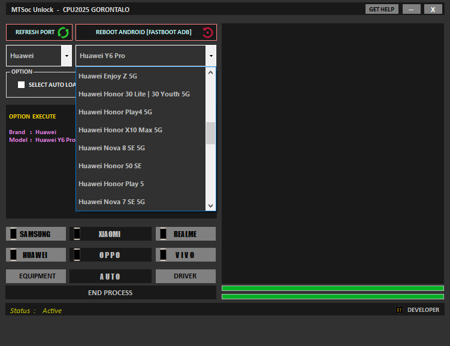Click the 'Model : Huawei Y6 Pro' line
The height and width of the screenshot is (346, 450).
42,140
